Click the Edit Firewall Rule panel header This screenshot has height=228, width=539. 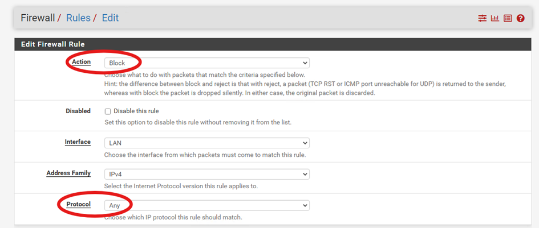coord(273,44)
